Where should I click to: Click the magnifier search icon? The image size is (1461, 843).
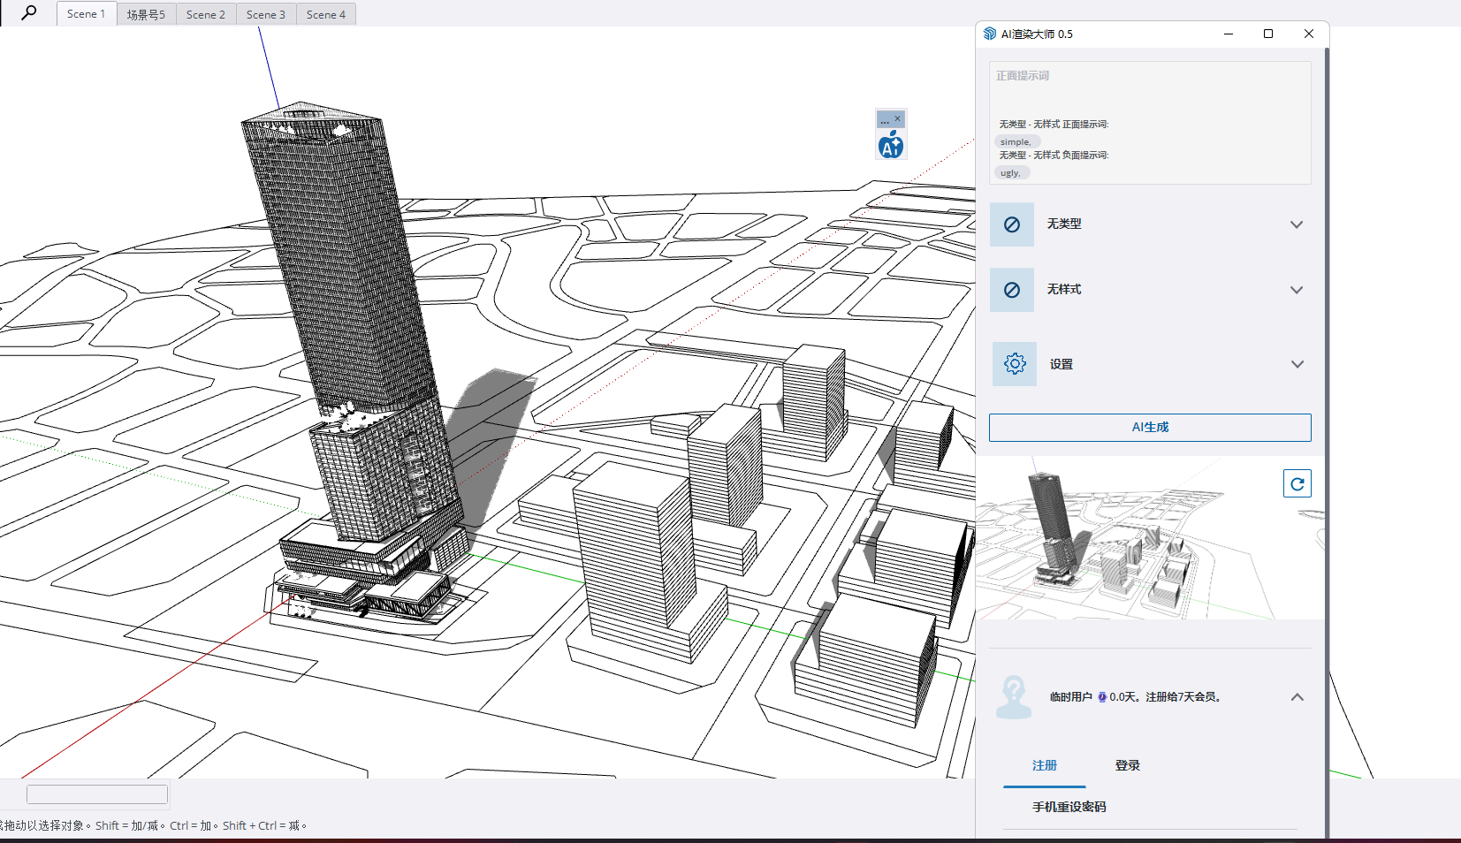tap(29, 12)
